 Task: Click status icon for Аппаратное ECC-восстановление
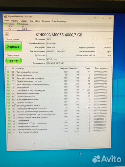(x=10, y=124)
